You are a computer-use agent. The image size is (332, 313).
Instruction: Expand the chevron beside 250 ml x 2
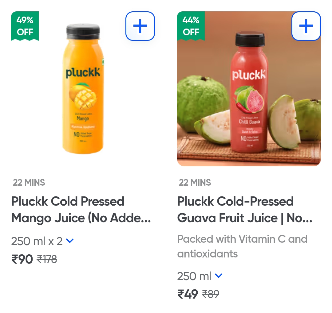click(70, 241)
